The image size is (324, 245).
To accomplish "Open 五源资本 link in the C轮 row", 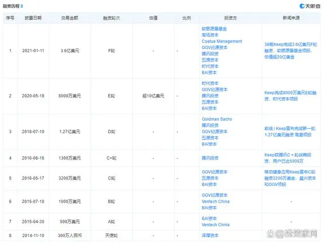I will tap(210, 178).
